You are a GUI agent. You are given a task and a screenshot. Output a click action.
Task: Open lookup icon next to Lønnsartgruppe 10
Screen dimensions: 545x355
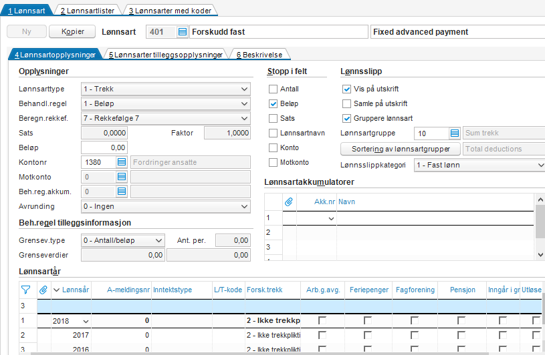coord(455,133)
